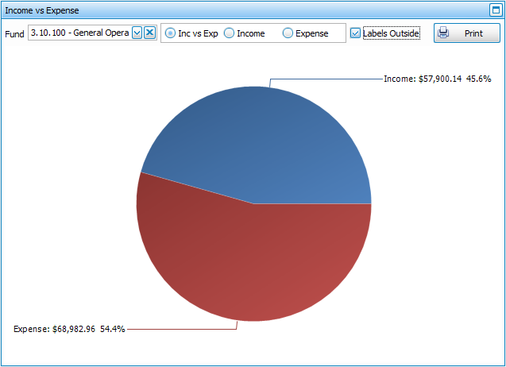The height and width of the screenshot is (367, 506).
Task: Click the Inc vs Exp option text
Action: [x=198, y=33]
